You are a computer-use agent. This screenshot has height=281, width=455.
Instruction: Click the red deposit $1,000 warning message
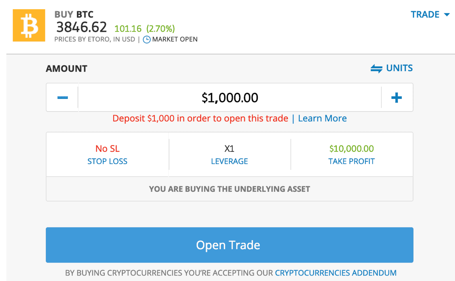(x=200, y=118)
